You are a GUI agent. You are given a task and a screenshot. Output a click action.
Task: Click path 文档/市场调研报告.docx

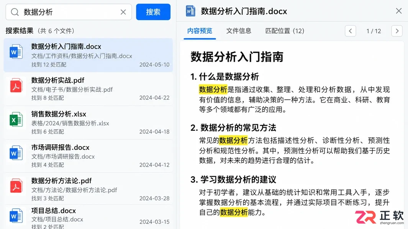click(63, 157)
